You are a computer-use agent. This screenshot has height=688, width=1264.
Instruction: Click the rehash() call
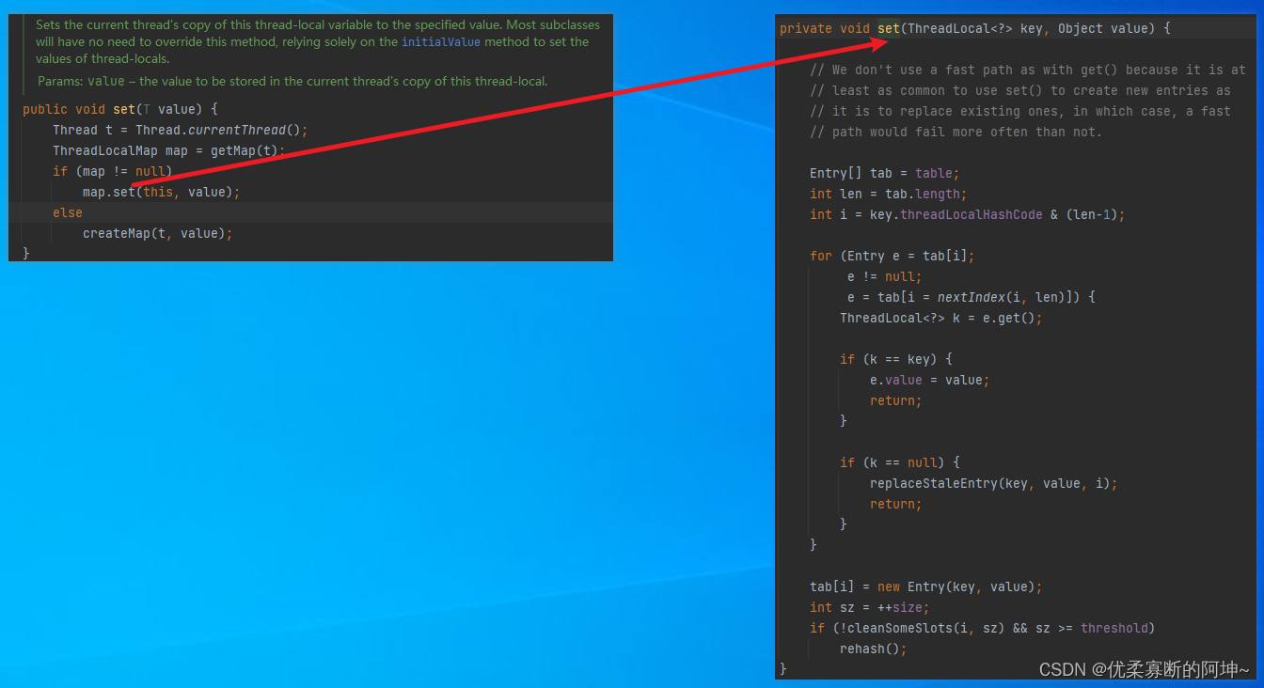(870, 649)
